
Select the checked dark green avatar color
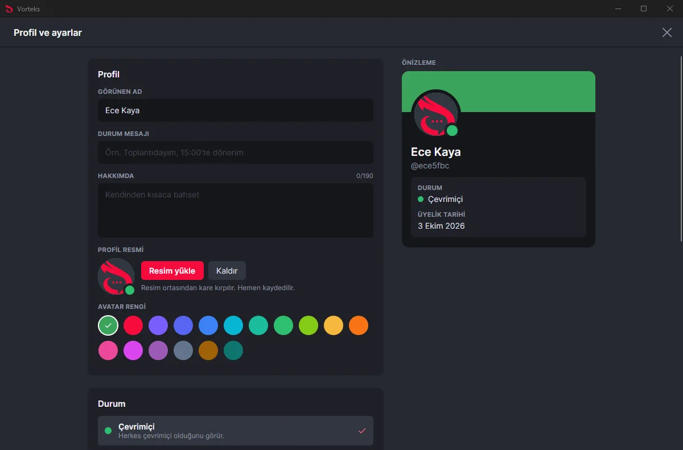click(x=108, y=325)
